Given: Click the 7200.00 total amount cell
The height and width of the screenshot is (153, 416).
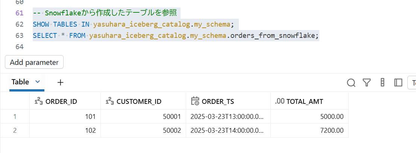Looking at the screenshot, I should 331,130.
